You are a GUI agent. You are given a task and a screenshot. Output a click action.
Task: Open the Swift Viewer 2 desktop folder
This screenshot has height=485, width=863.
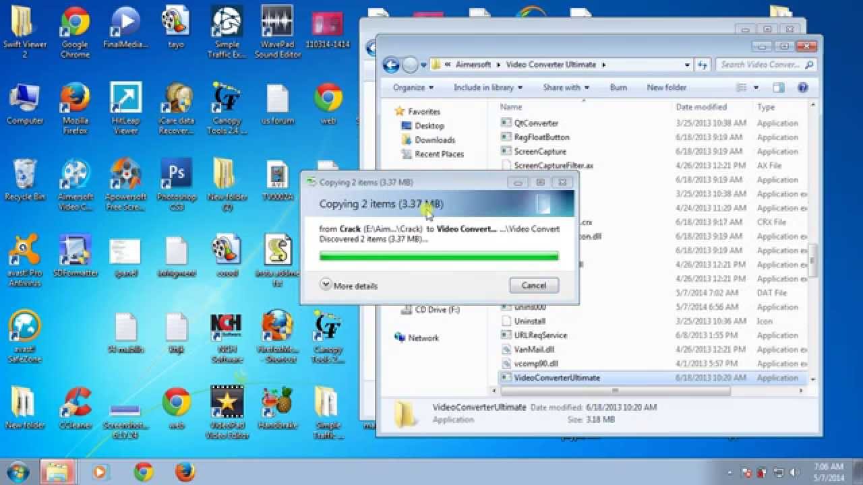click(x=24, y=32)
